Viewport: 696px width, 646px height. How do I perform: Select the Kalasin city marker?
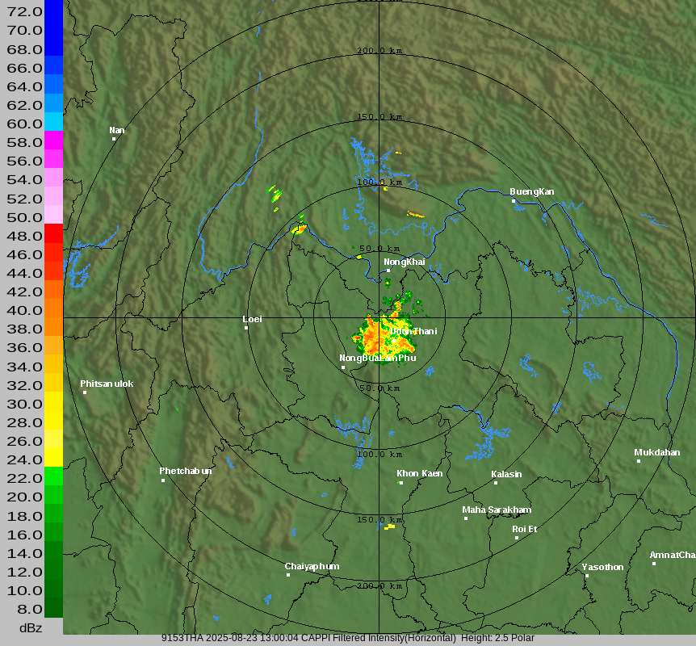click(496, 483)
